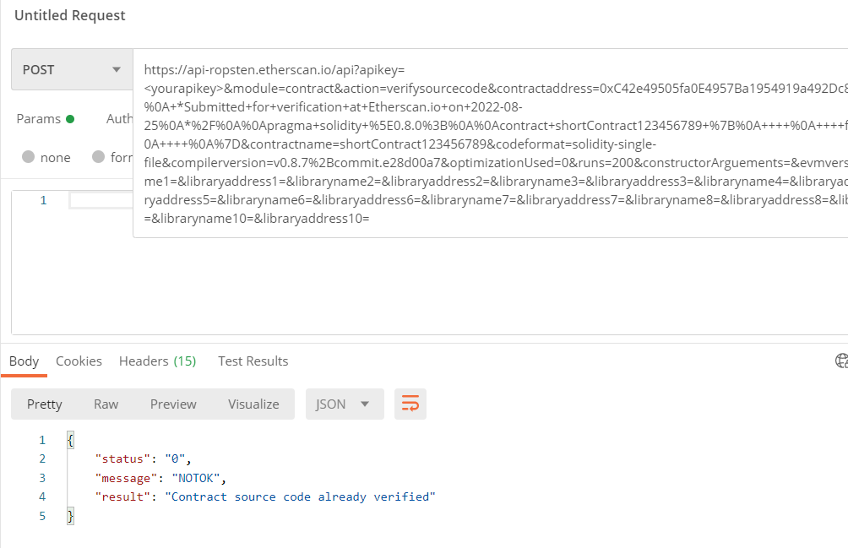Open the Auth tab of the request
848x548 pixels.
click(119, 118)
